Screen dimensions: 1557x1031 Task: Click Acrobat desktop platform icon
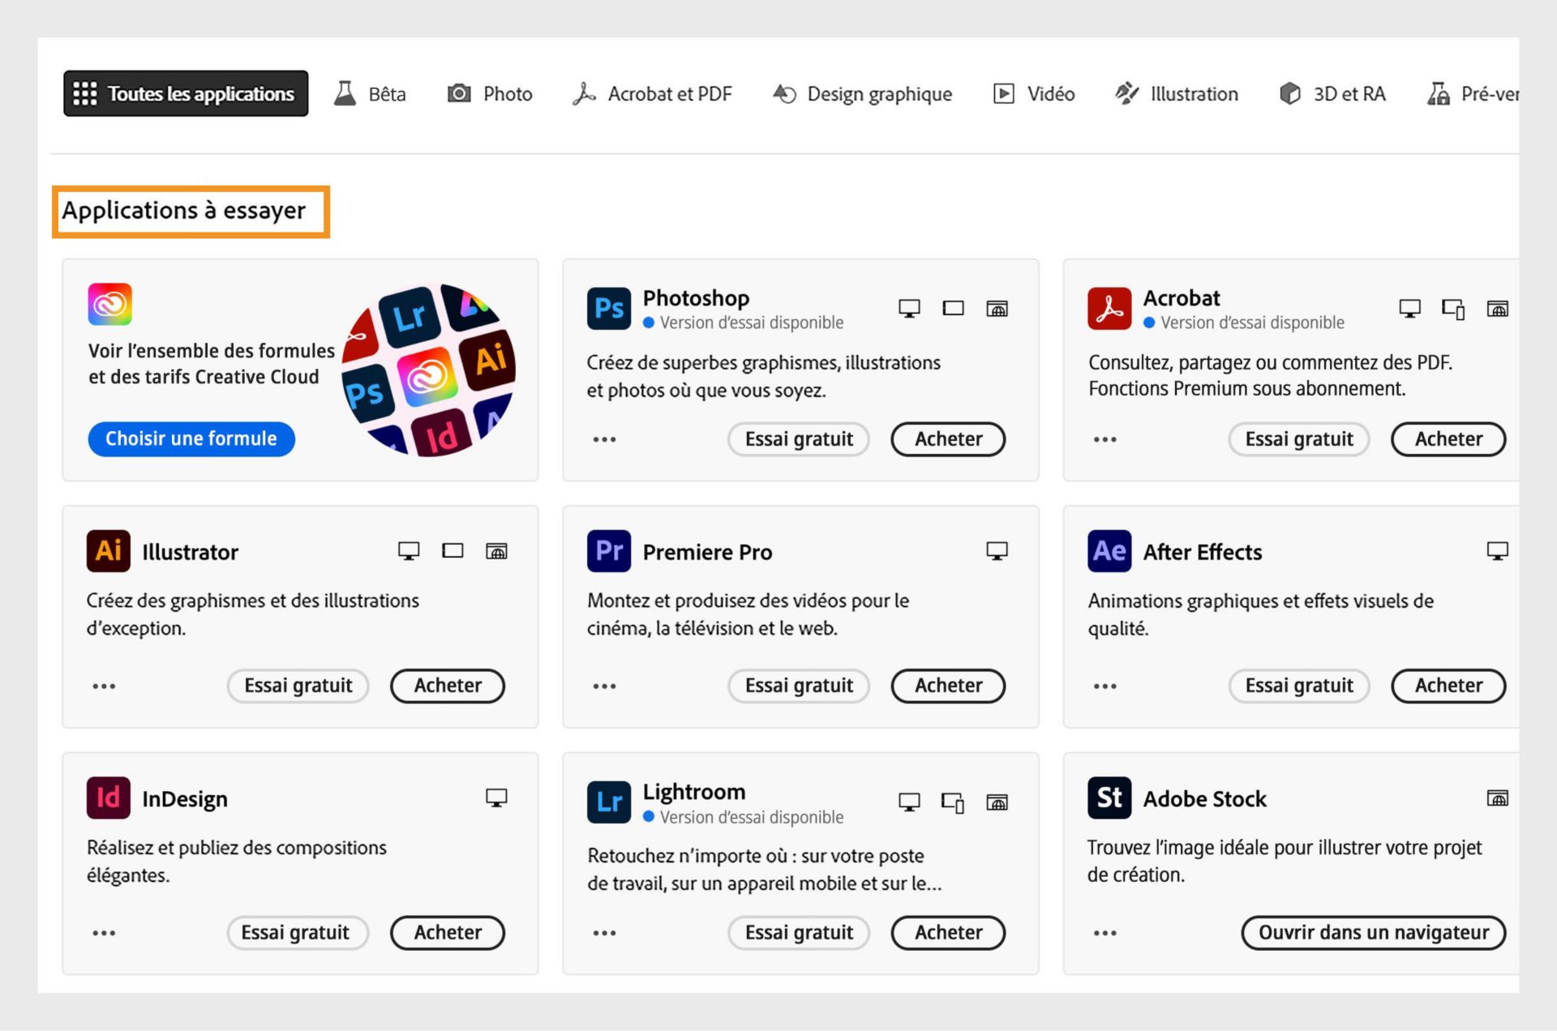pos(1410,308)
